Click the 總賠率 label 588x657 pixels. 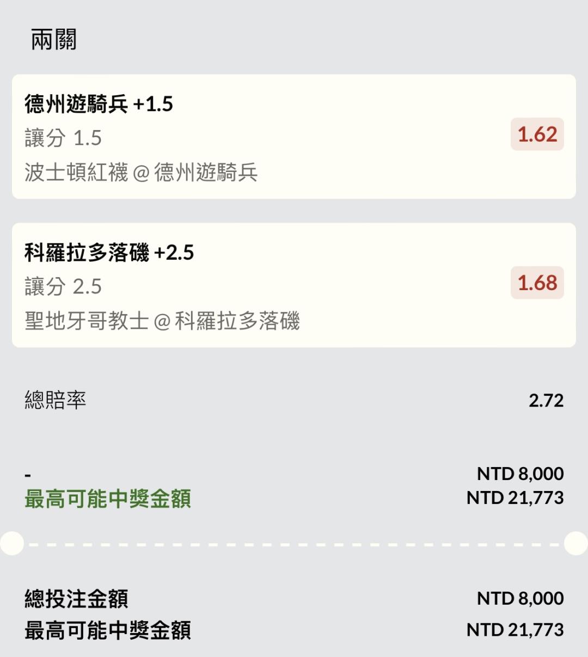(55, 400)
